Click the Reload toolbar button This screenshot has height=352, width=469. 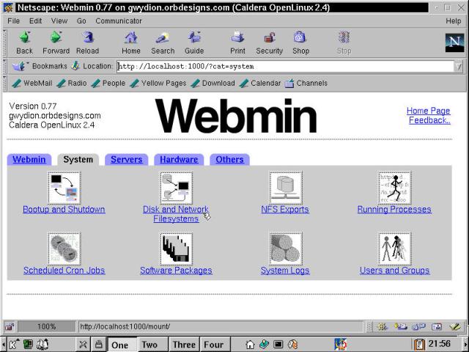coord(87,43)
